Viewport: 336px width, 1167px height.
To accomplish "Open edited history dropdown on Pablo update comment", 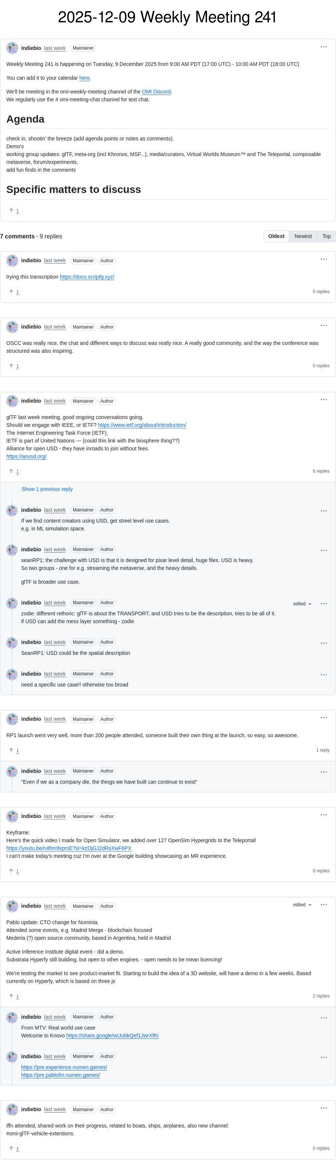I will click(302, 905).
